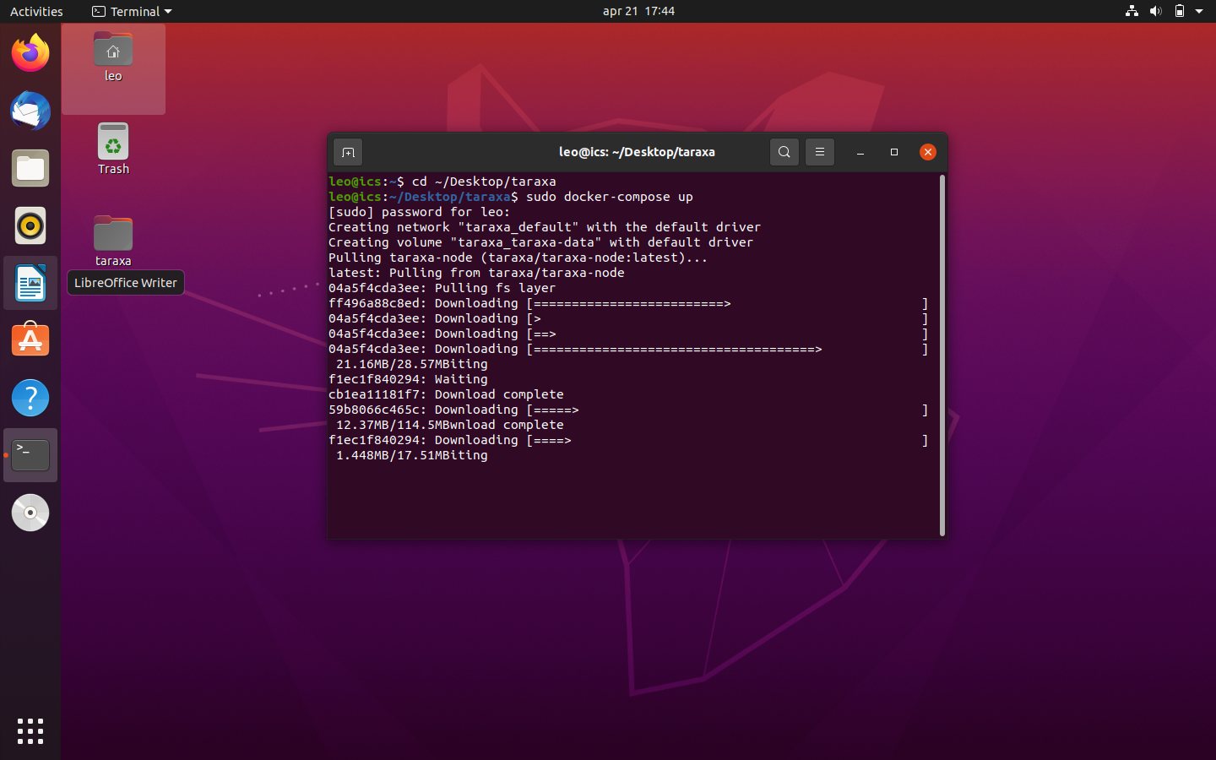Click the volume icon in top bar
The height and width of the screenshot is (760, 1216).
1155,11
